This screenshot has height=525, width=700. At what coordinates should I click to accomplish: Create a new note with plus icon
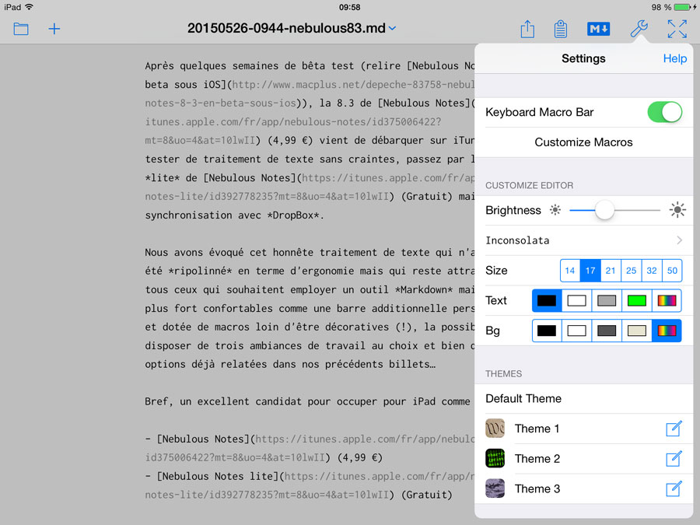coord(54,29)
